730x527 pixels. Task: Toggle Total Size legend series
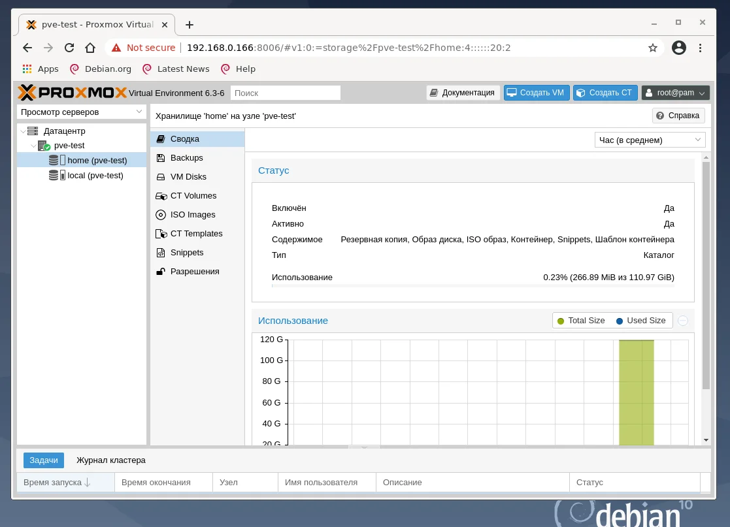pyautogui.click(x=581, y=321)
